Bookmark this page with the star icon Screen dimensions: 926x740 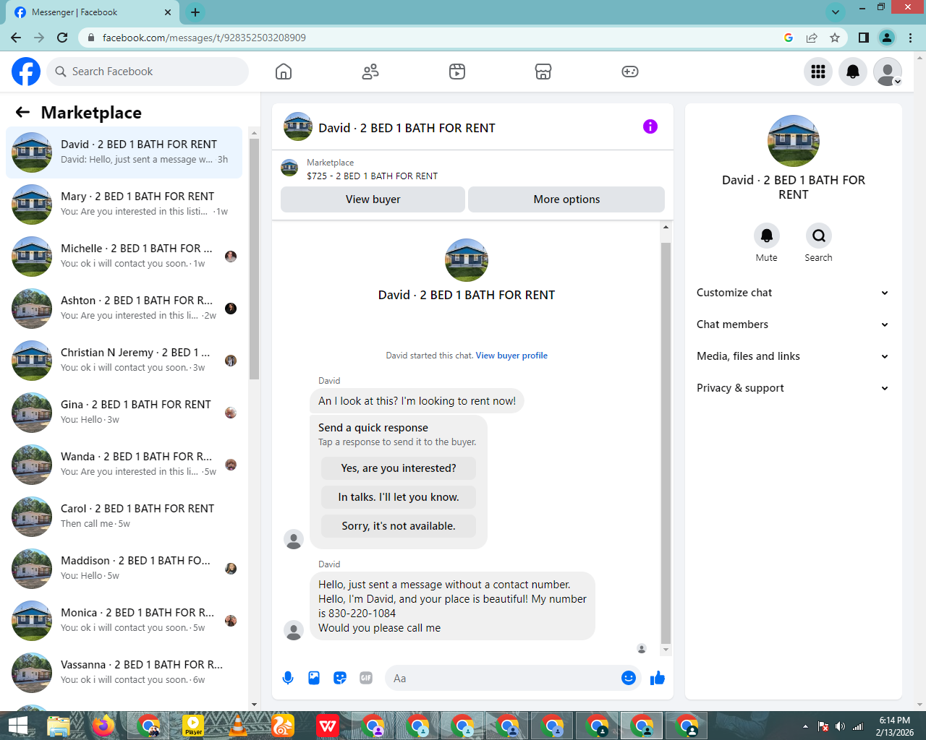[x=835, y=38]
